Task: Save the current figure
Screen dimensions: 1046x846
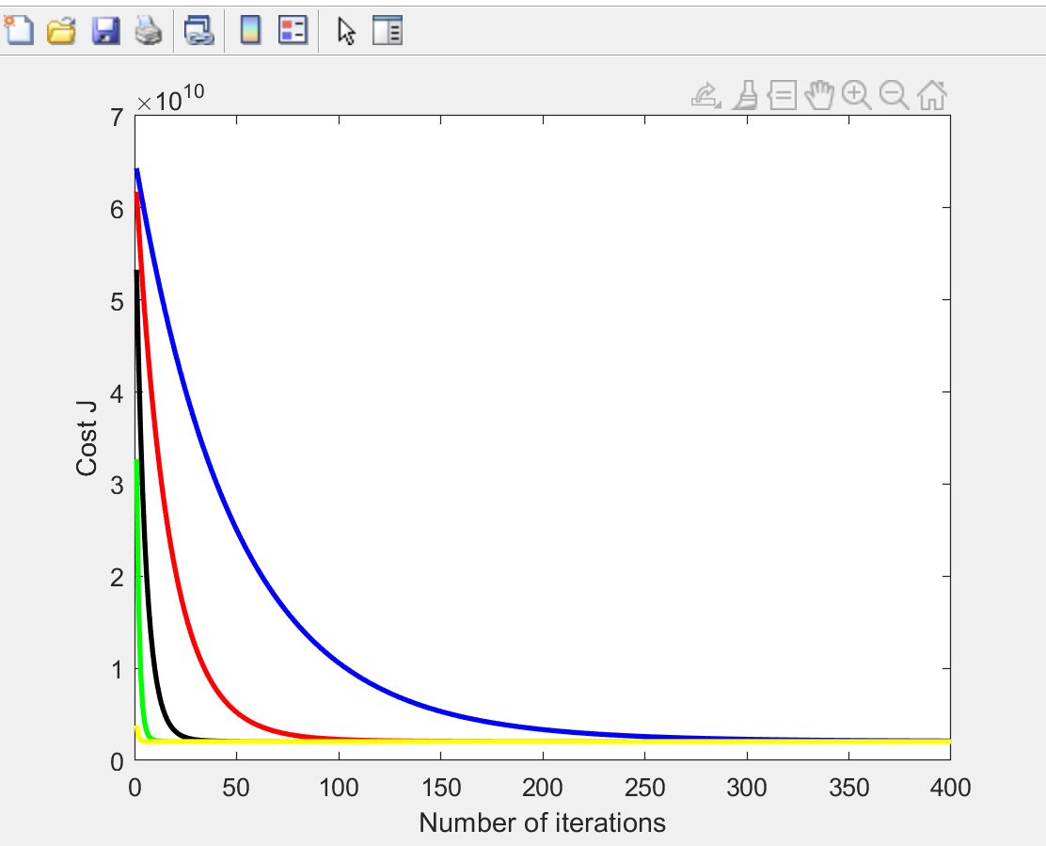Action: coord(104,31)
